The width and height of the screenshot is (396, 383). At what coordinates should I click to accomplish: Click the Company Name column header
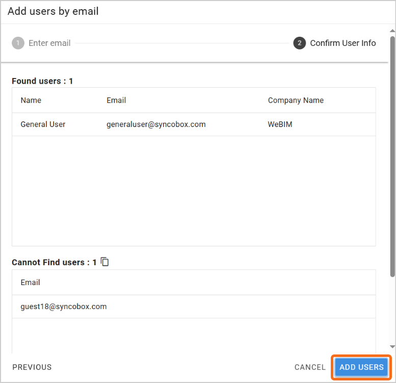point(296,100)
